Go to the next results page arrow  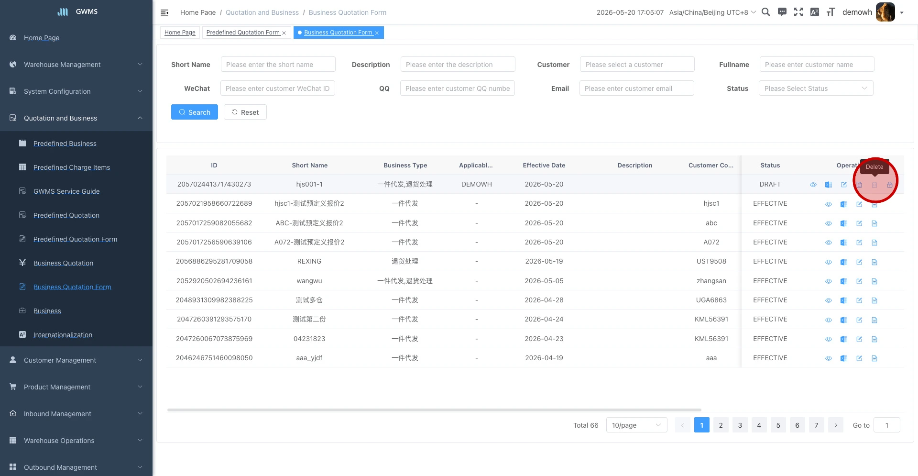pyautogui.click(x=836, y=425)
